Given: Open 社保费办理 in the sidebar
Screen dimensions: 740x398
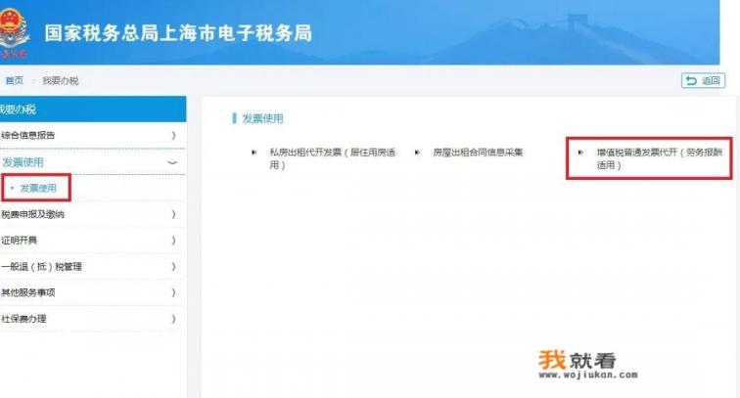Looking at the screenshot, I should (23, 319).
